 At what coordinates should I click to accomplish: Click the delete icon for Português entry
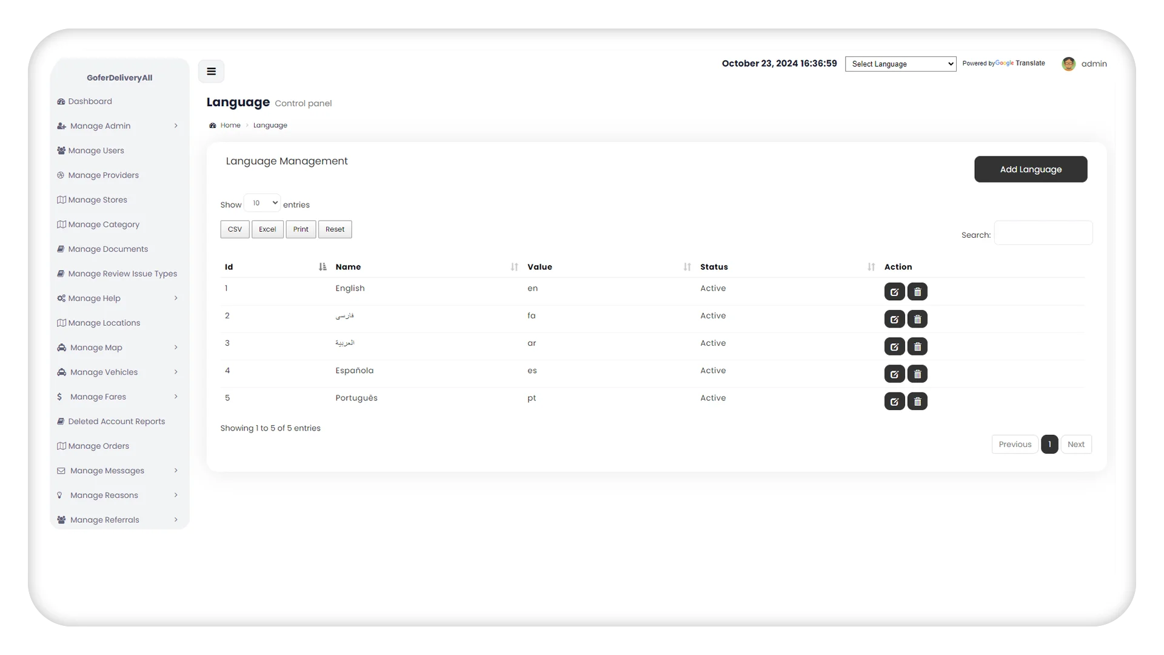[x=917, y=401]
